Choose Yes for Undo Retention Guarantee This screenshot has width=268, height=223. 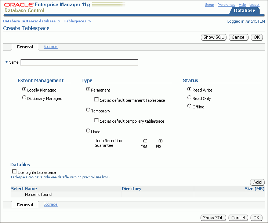click(x=145, y=141)
